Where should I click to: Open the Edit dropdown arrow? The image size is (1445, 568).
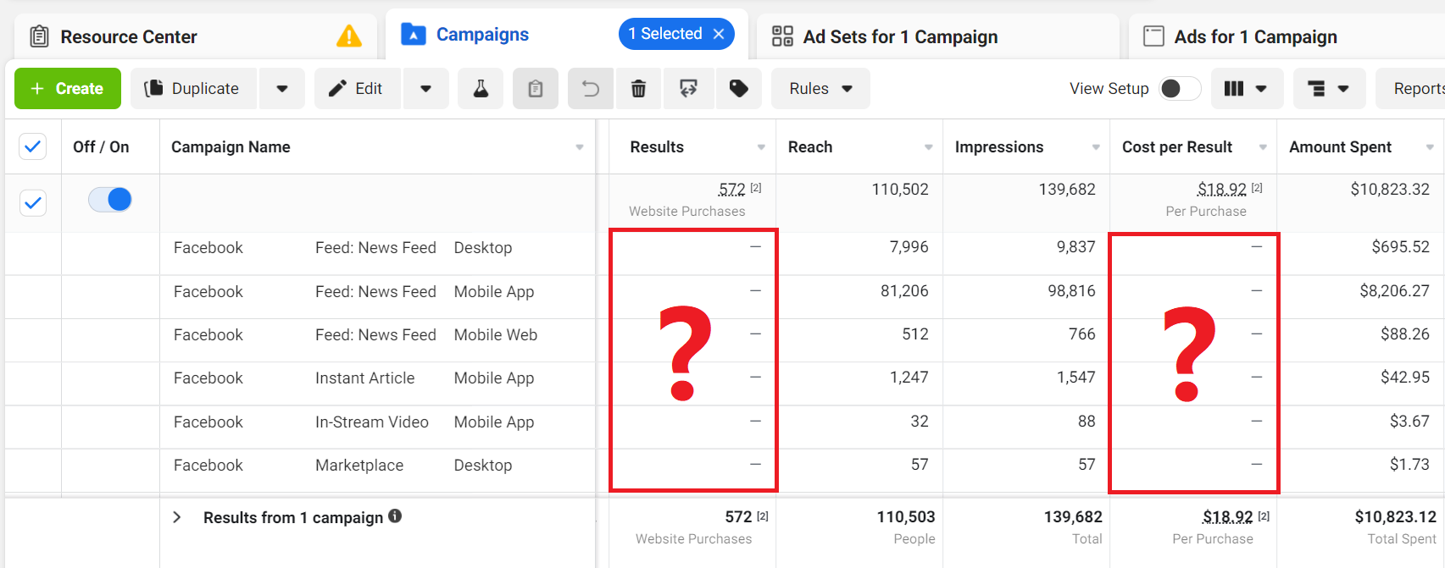(425, 89)
